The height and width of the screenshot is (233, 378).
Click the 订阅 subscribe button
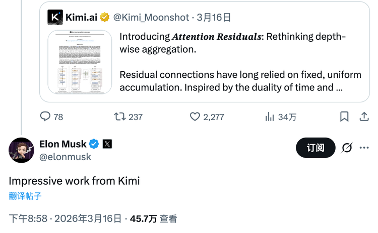point(316,148)
